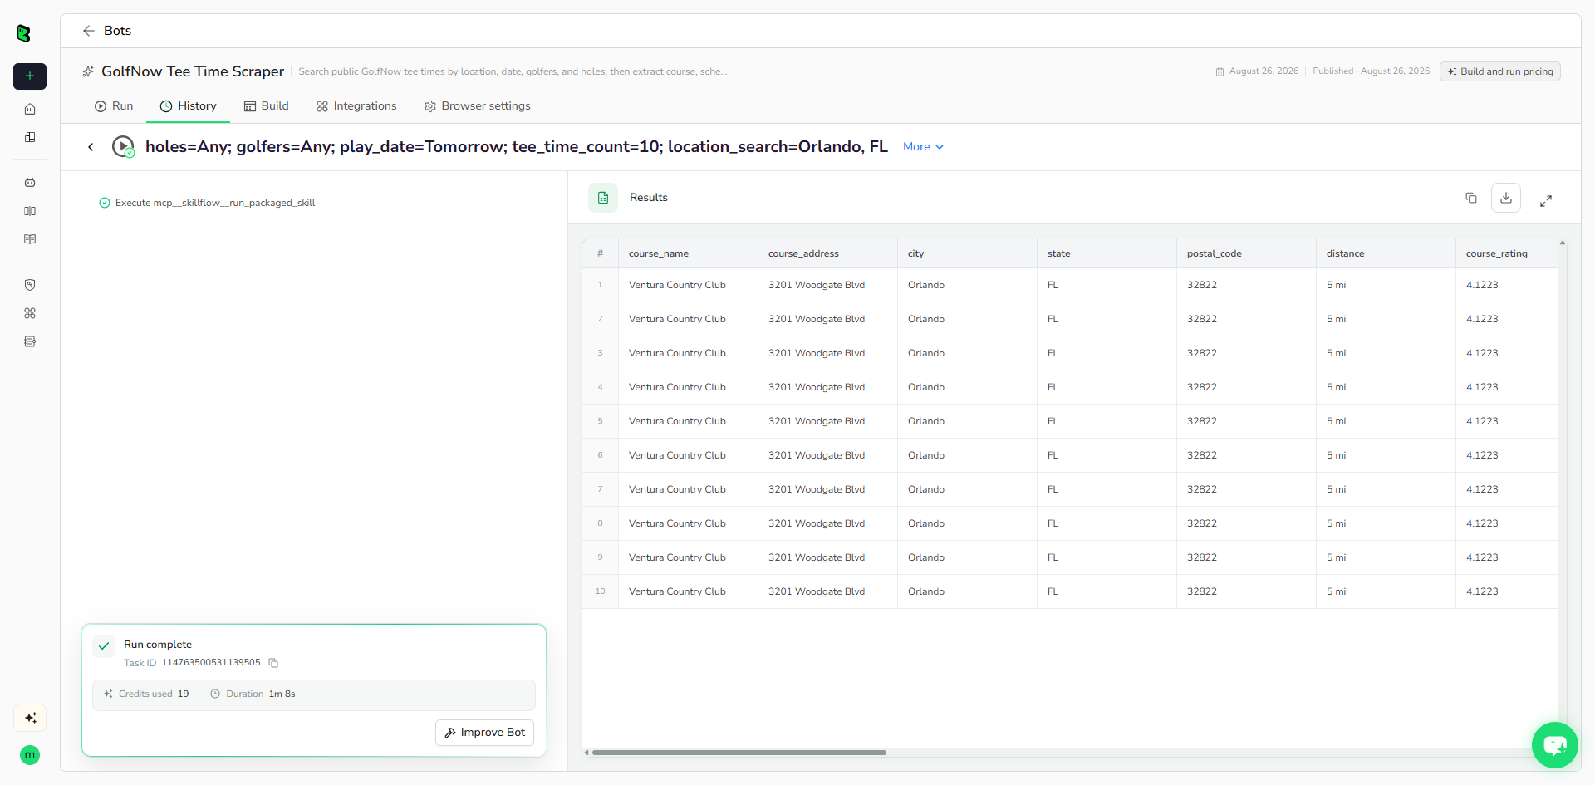Open Browser settings tab

(478, 106)
